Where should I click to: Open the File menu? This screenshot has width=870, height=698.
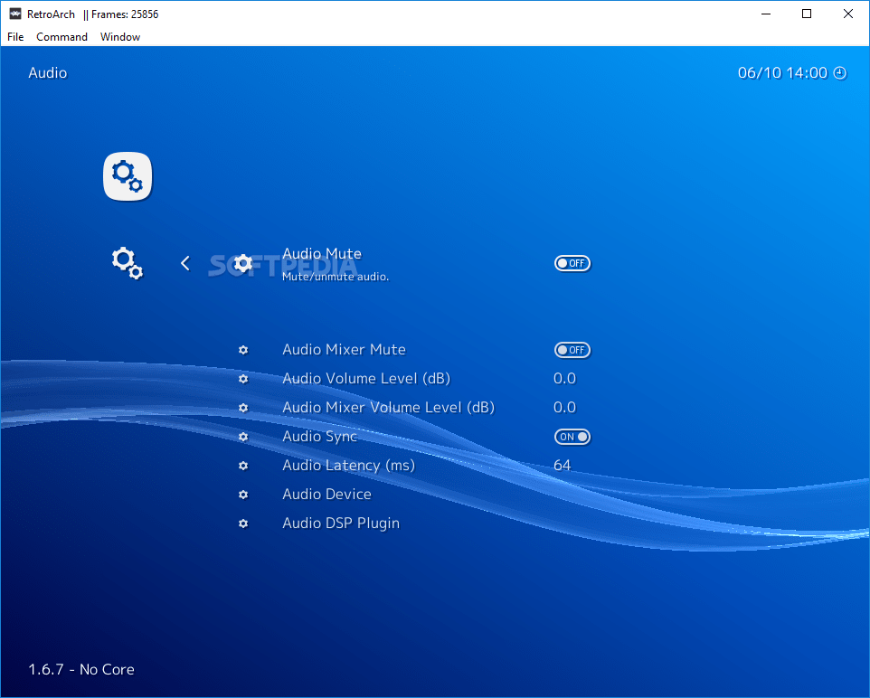click(x=14, y=37)
